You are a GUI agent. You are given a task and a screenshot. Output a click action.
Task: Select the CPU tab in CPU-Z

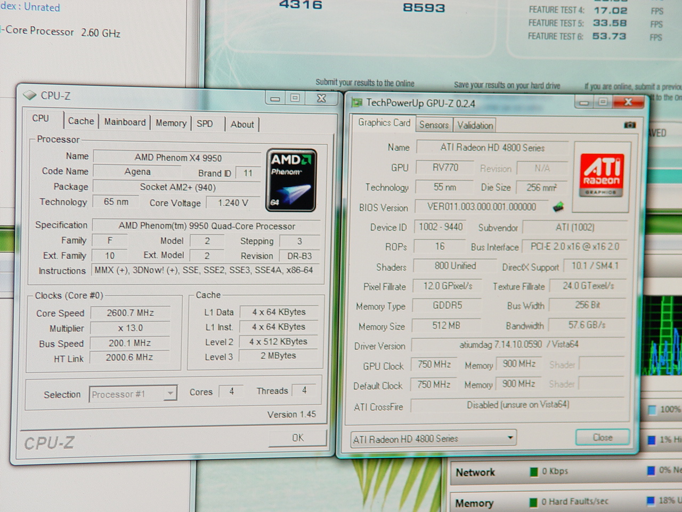(40, 118)
